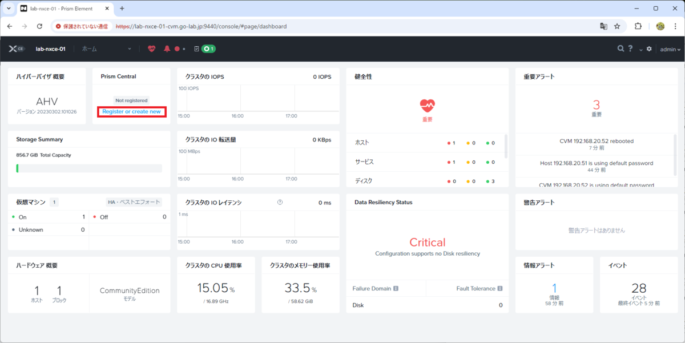685x343 pixels.
Task: Click the ホスト health row
Action: 425,143
